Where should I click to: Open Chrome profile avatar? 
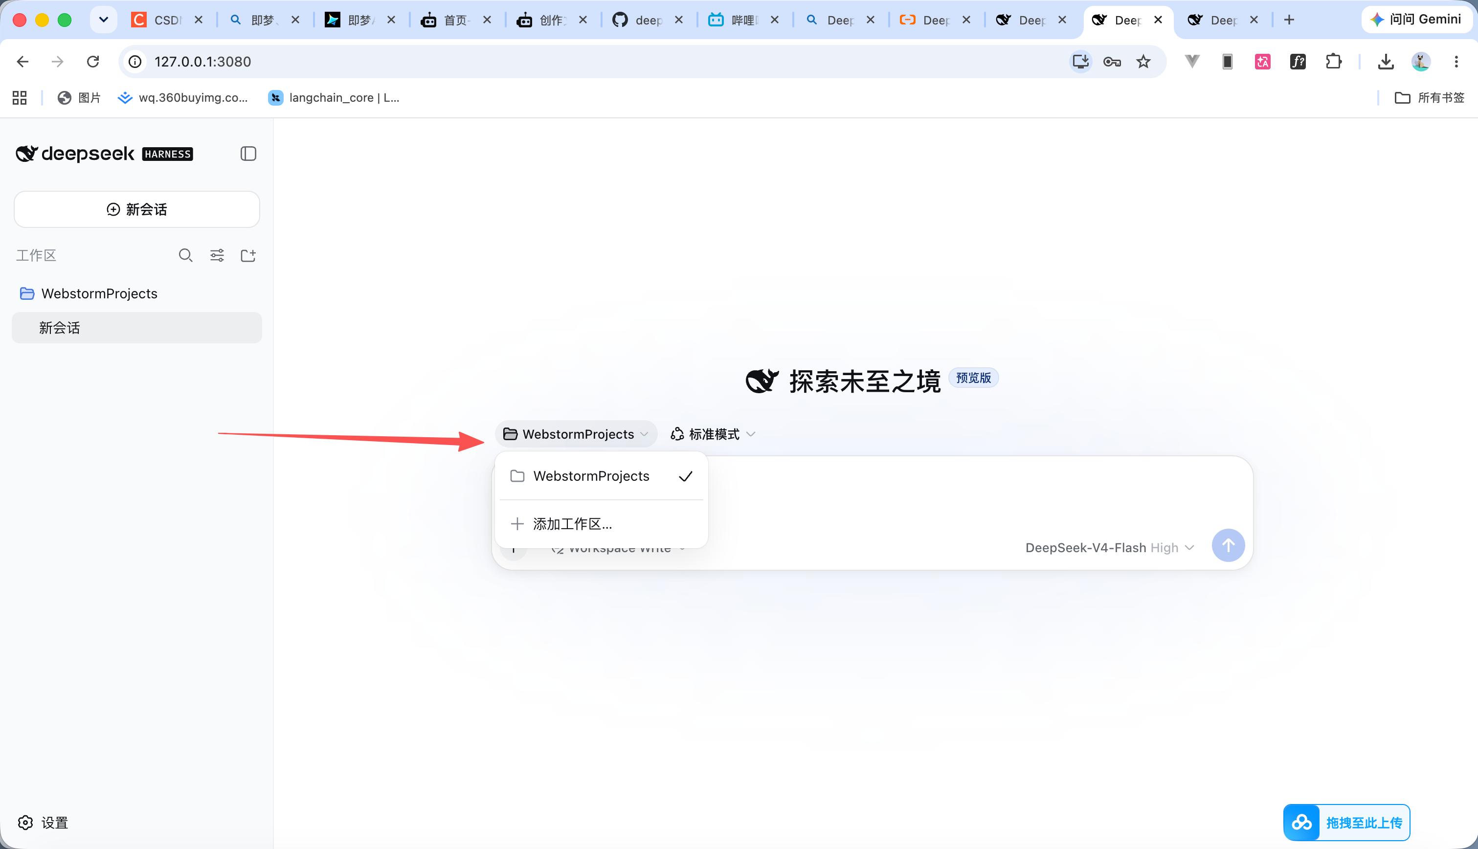1421,62
